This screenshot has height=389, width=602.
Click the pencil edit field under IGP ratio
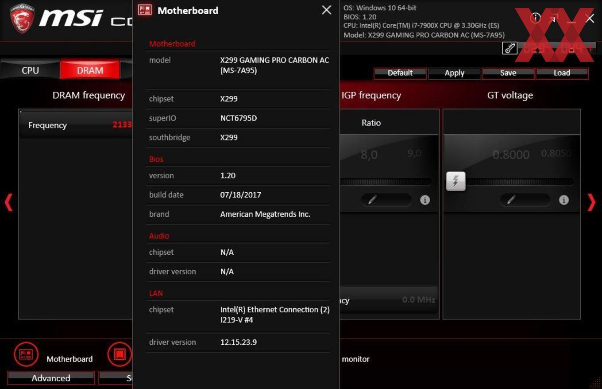click(x=386, y=200)
